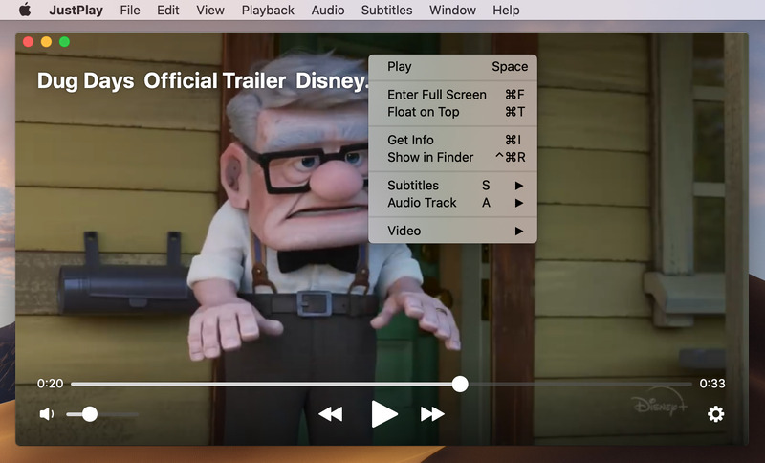Mute audio with the speaker icon
This screenshot has width=765, height=463.
(46, 414)
